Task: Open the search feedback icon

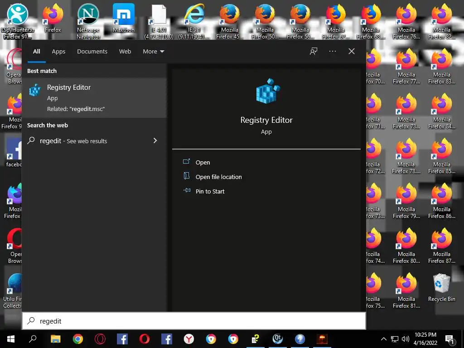Action: click(314, 51)
